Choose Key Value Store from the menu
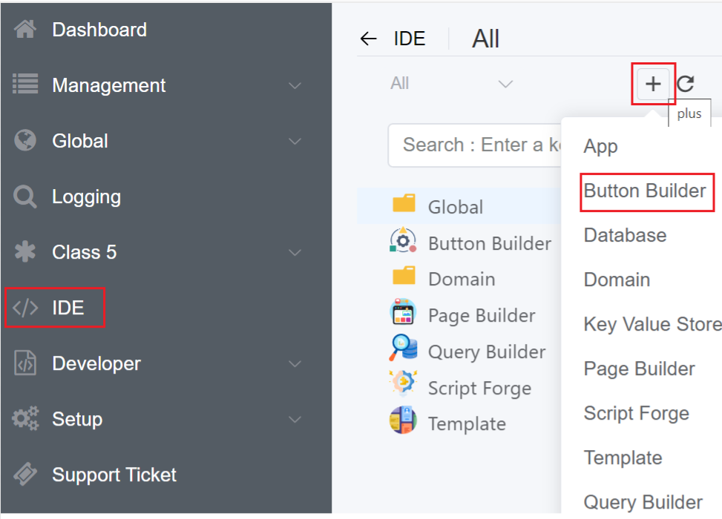 pos(652,324)
